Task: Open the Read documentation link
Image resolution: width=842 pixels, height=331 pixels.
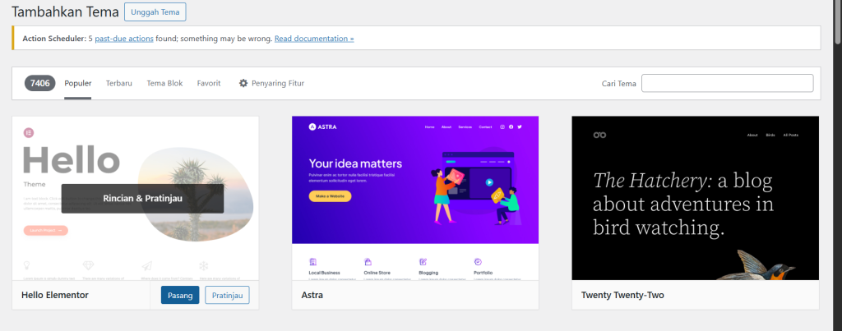Action: tap(314, 39)
